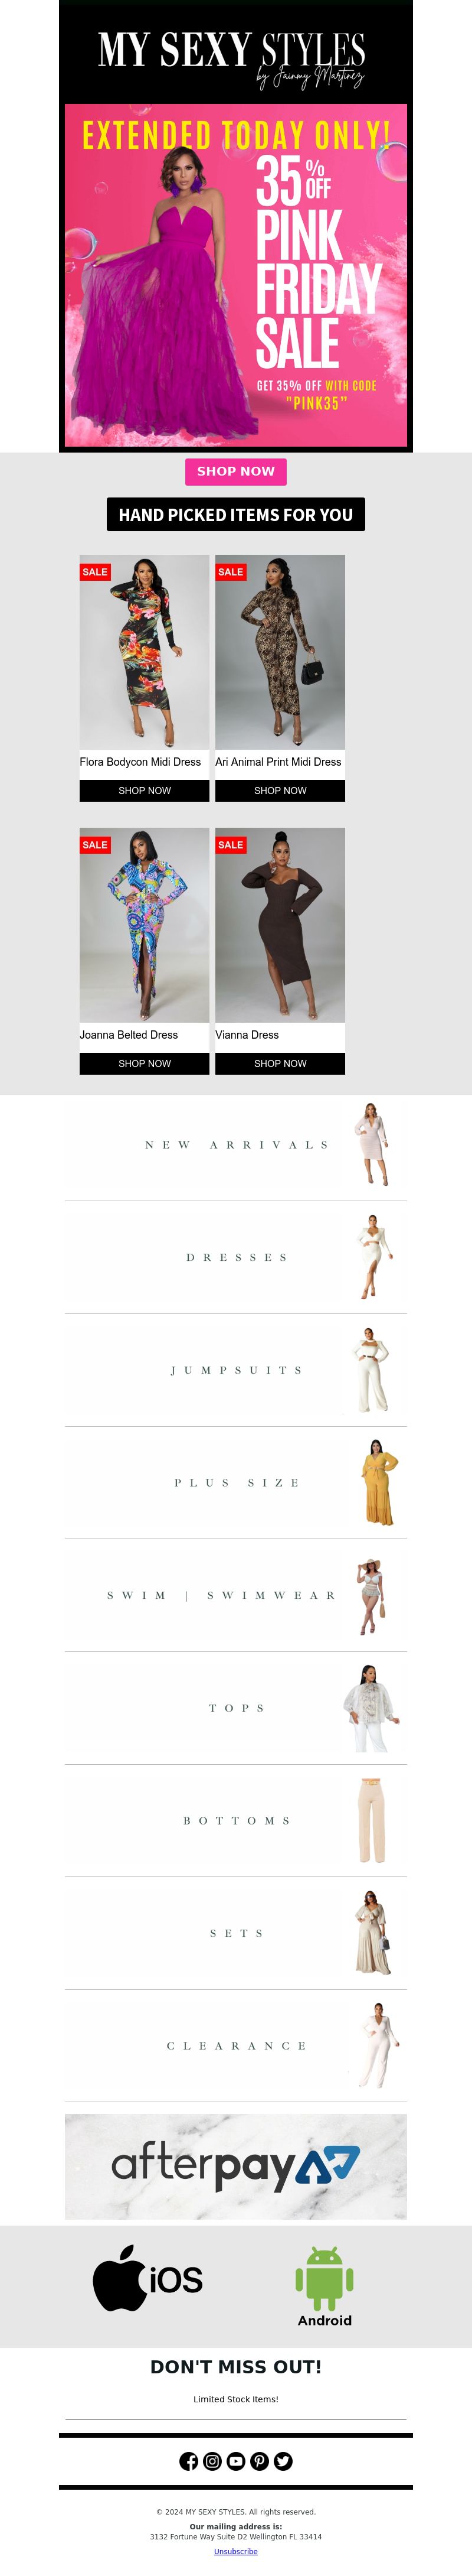Open the Instagram social icon

point(212,2461)
